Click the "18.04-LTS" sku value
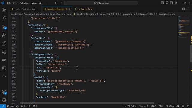 pyautogui.click(x=53, y=67)
